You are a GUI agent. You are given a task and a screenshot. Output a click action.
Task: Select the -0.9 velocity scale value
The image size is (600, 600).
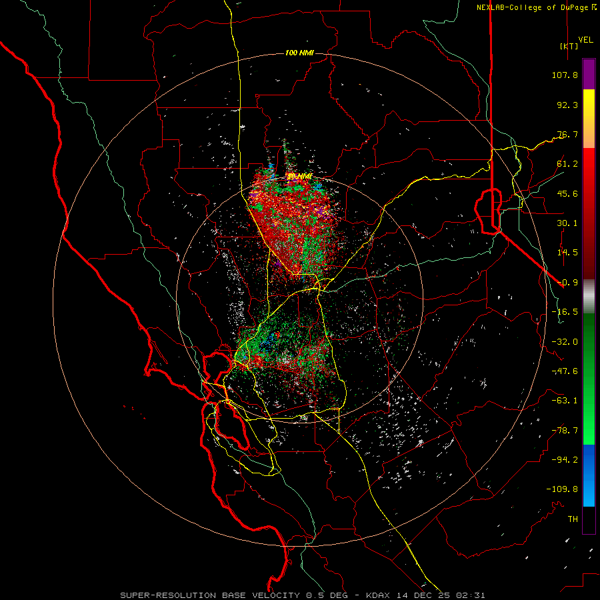point(567,283)
